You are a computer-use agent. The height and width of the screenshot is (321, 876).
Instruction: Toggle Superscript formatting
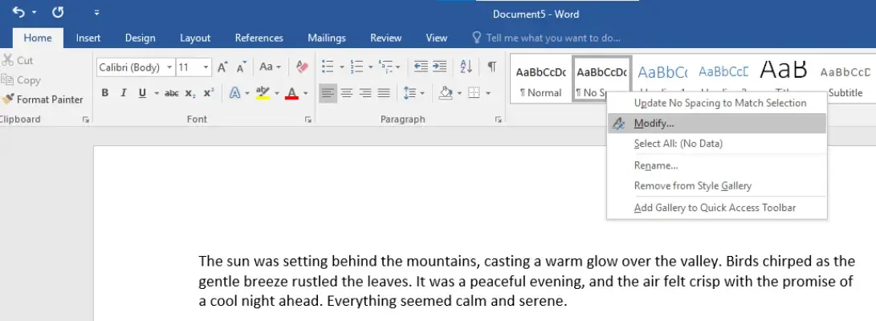pos(209,93)
